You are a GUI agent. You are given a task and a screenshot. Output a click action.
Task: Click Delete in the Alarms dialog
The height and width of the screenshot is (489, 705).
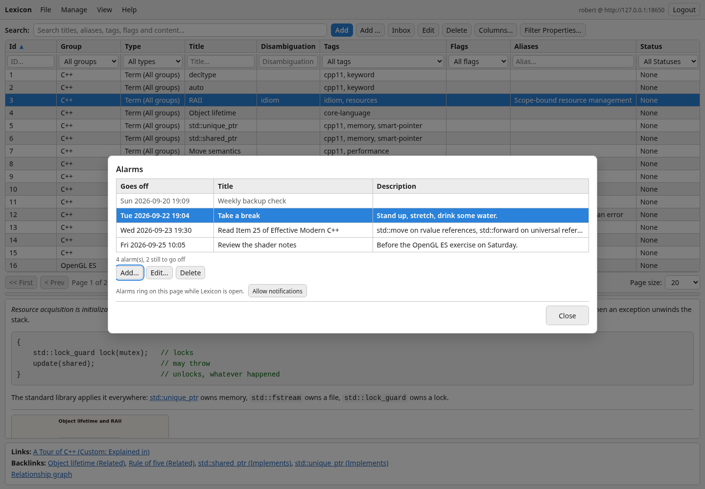click(190, 273)
